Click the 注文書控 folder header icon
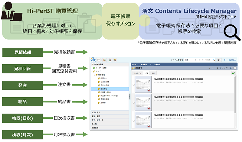The height and width of the screenshot is (142, 242). [x=133, y=68]
